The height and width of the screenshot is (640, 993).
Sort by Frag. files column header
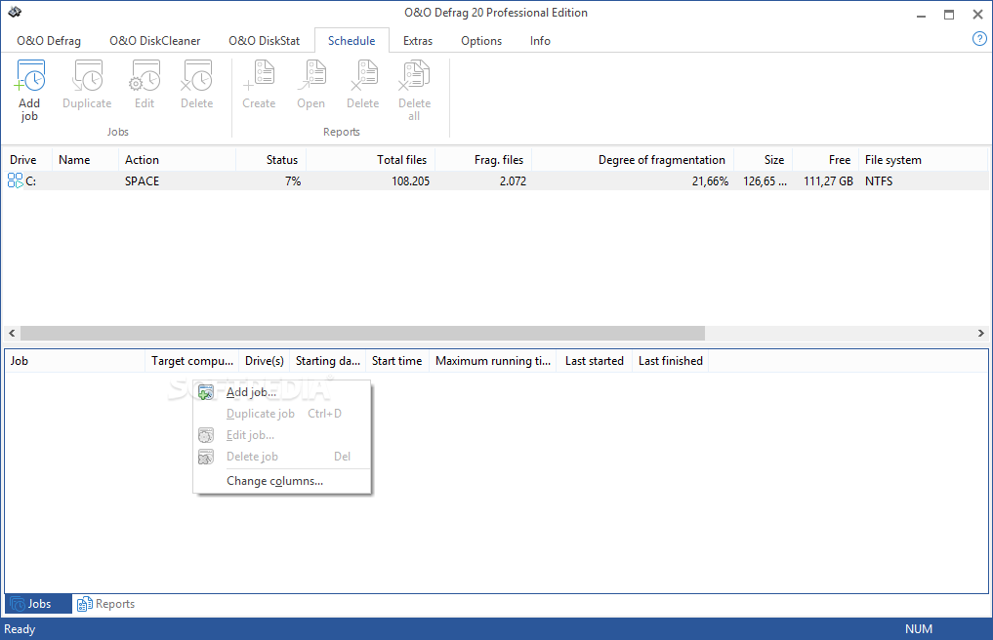tap(483, 160)
